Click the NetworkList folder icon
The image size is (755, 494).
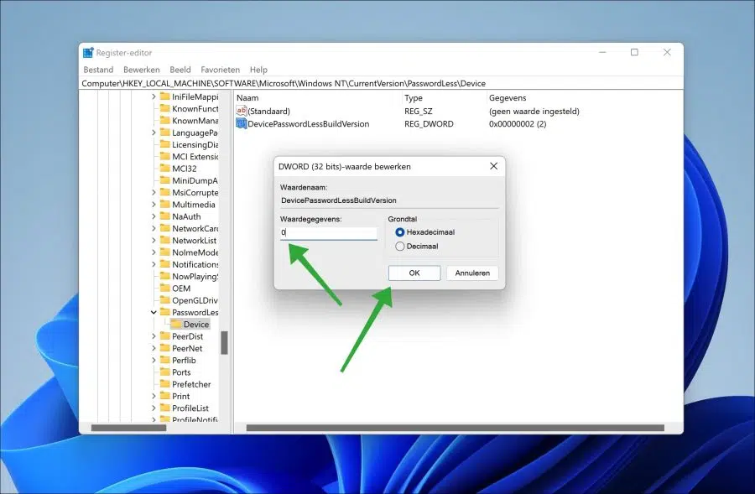coord(165,240)
